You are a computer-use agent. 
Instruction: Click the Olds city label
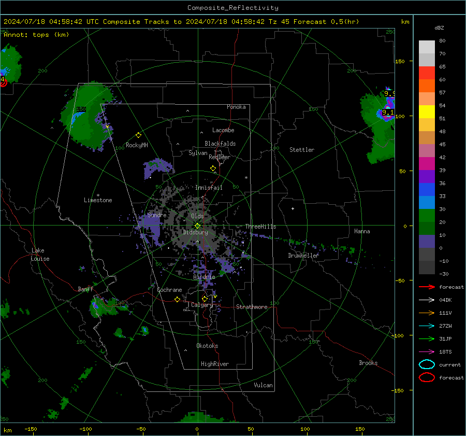[x=197, y=216]
